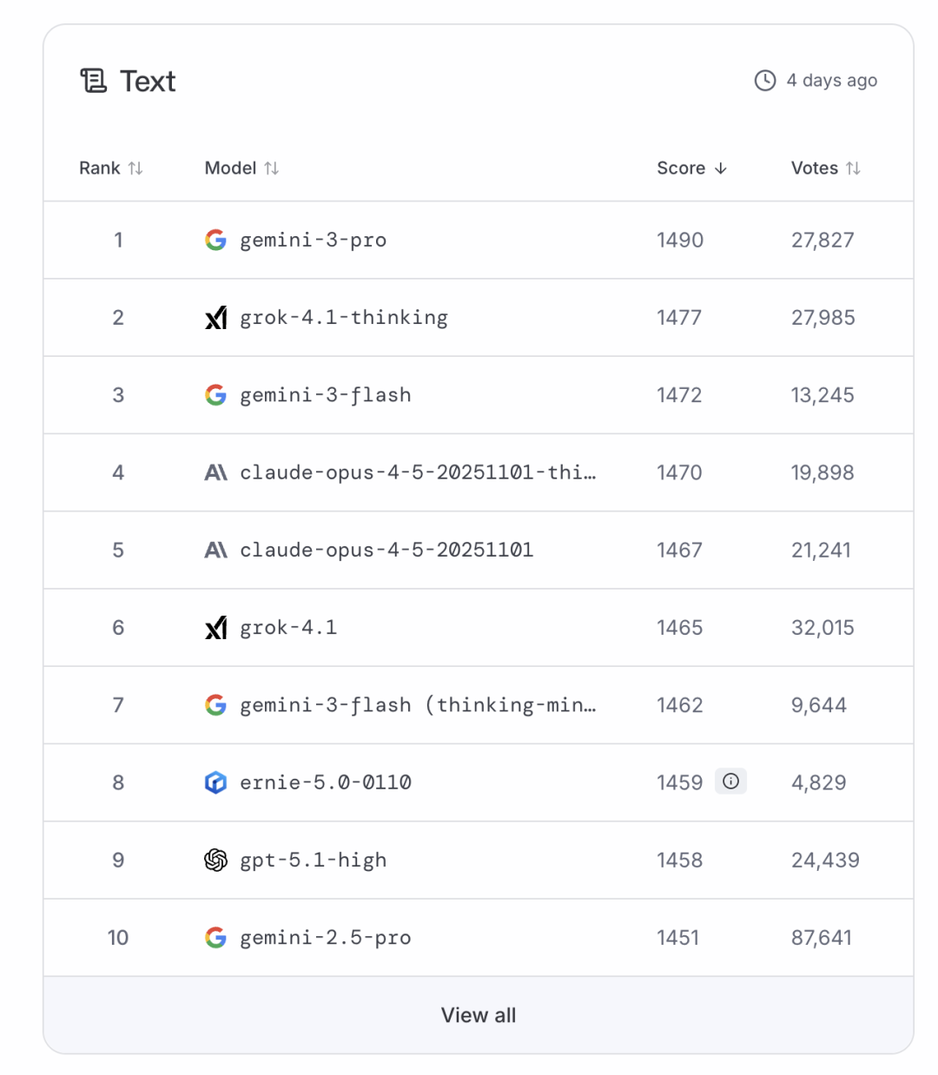Click the Anthropic logo beside claude-opus-4-5-20251101
The height and width of the screenshot is (1075, 938).
[215, 551]
